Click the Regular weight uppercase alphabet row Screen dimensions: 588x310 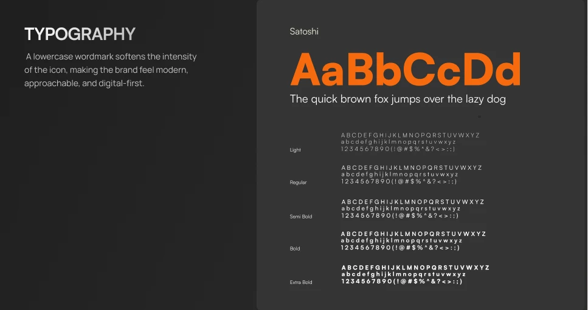tap(411, 168)
